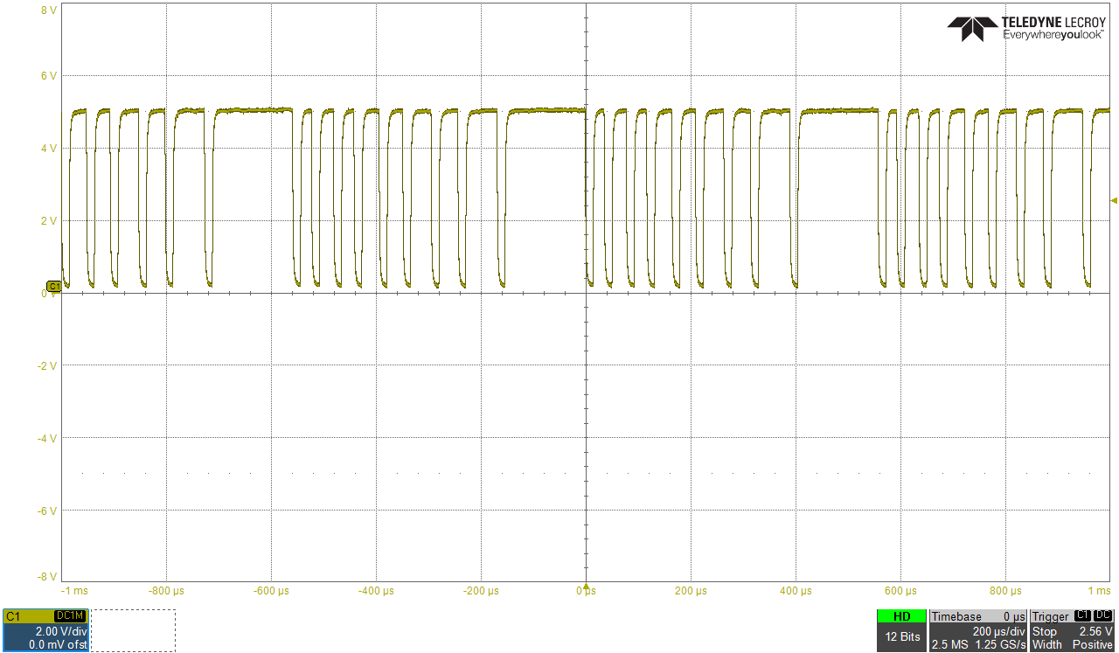
Task: Click the DC coupling badge in the Trigger descriptor
Action: pos(1103,616)
